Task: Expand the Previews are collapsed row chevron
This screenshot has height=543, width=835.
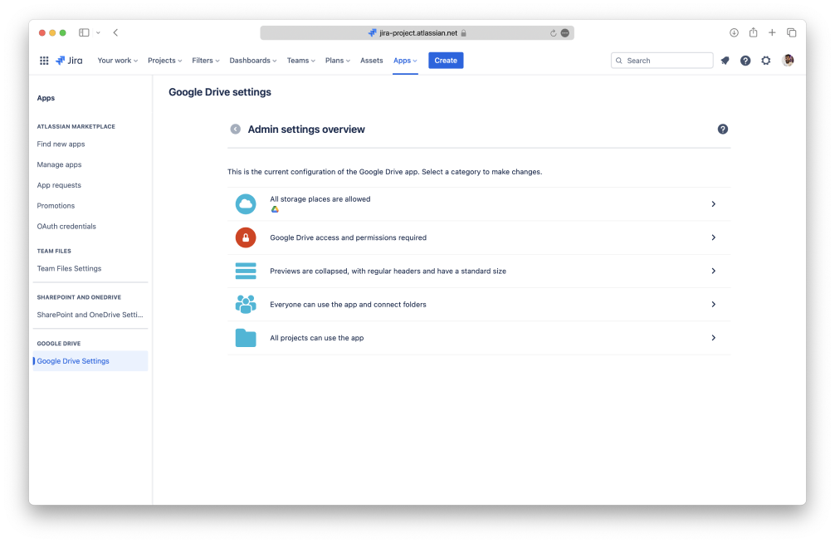Action: pos(714,271)
